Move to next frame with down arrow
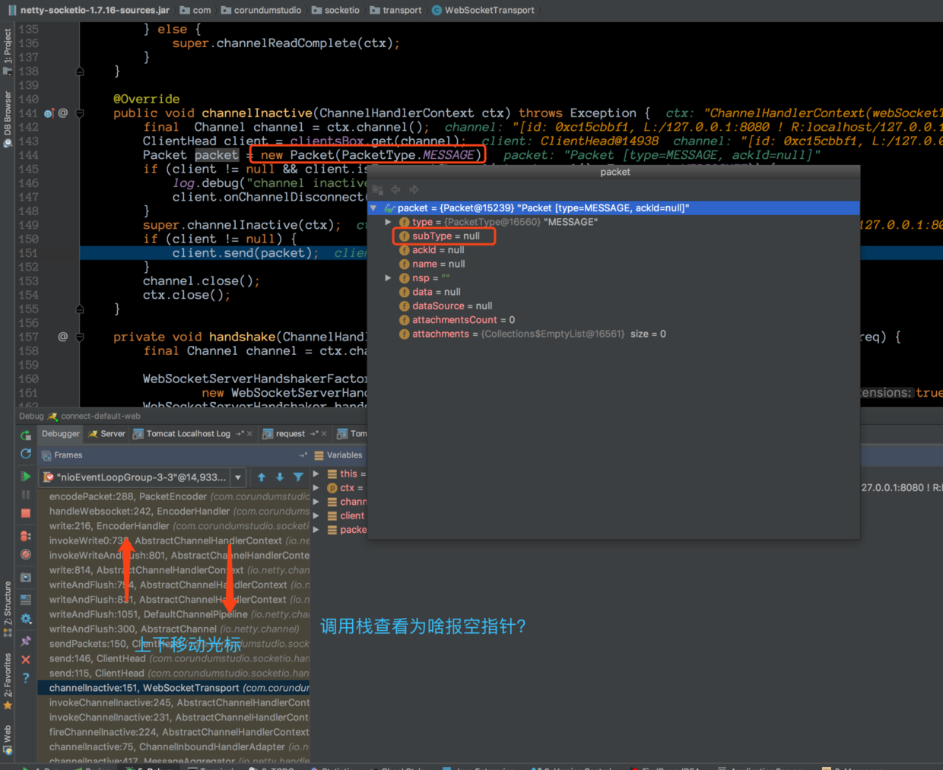Viewport: 943px width, 770px height. point(280,477)
